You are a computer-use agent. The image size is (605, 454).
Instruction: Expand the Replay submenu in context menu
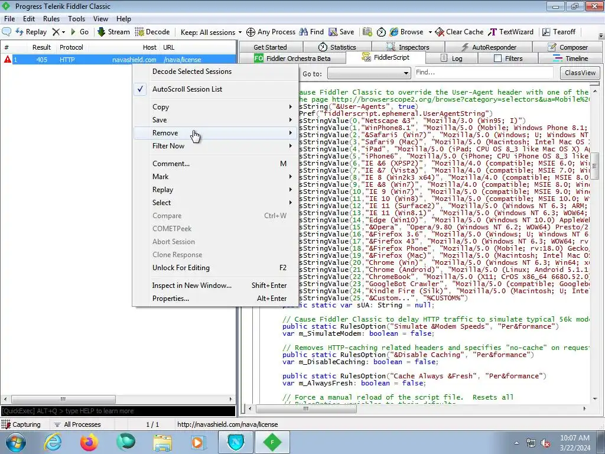pyautogui.click(x=215, y=190)
